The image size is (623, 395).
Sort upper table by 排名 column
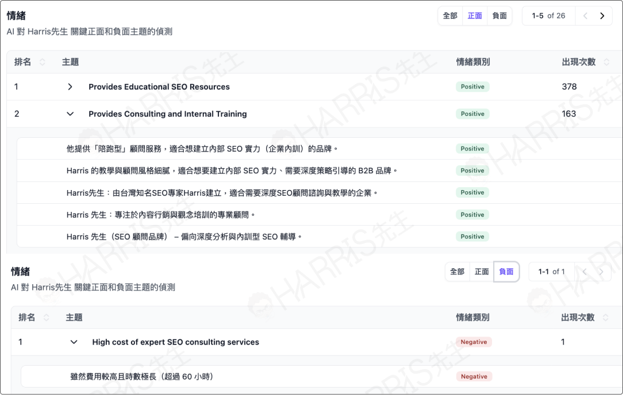click(42, 62)
